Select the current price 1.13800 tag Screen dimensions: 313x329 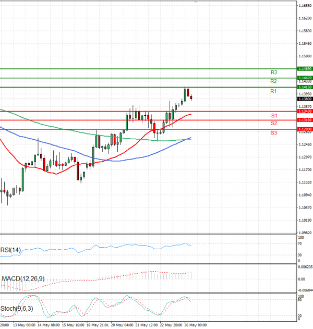pos(305,99)
